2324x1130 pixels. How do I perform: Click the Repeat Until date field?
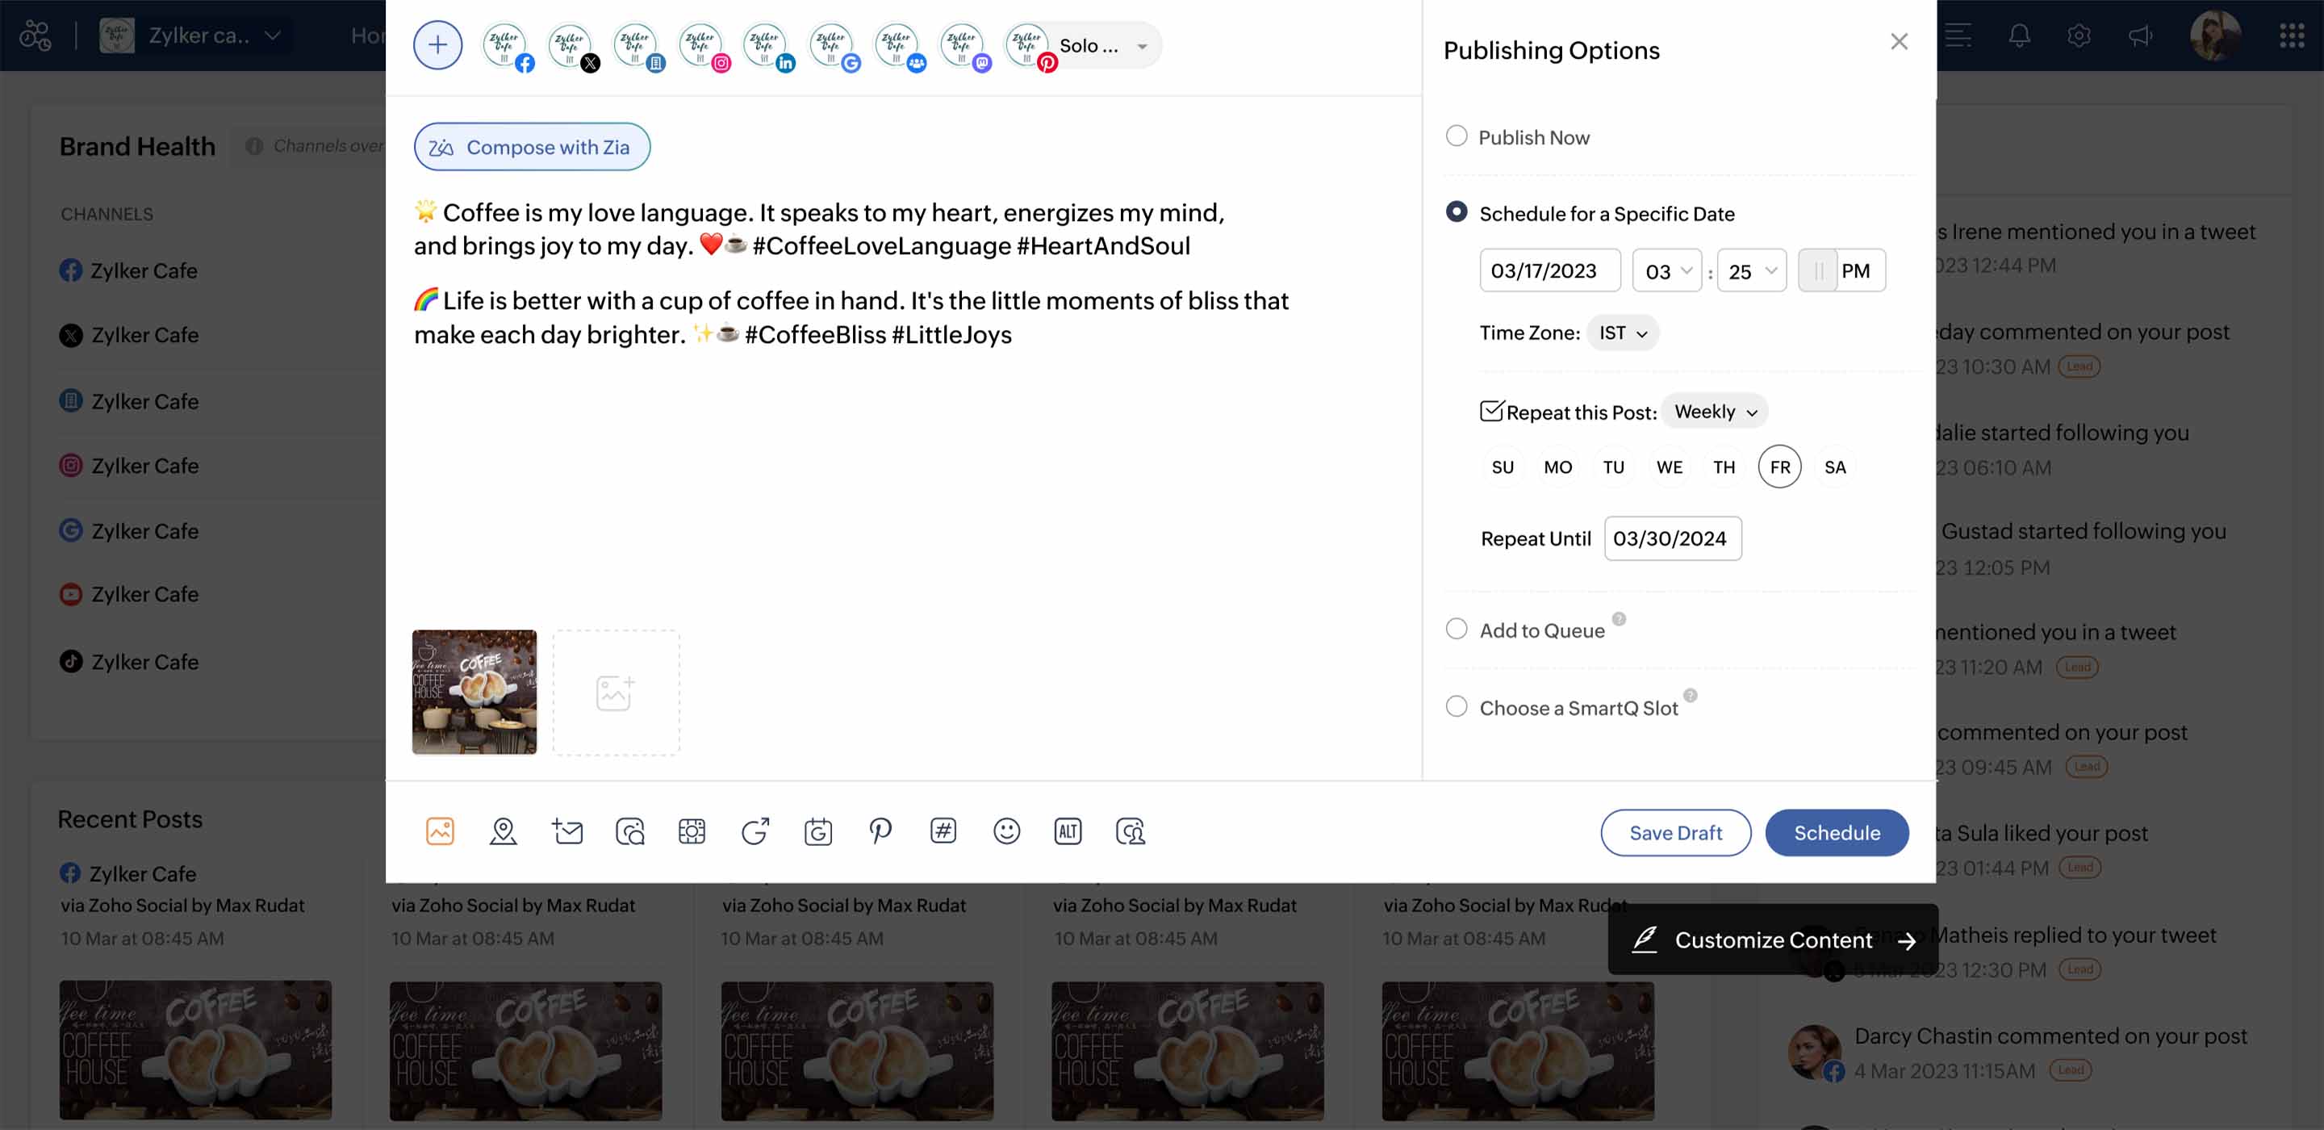click(x=1672, y=539)
